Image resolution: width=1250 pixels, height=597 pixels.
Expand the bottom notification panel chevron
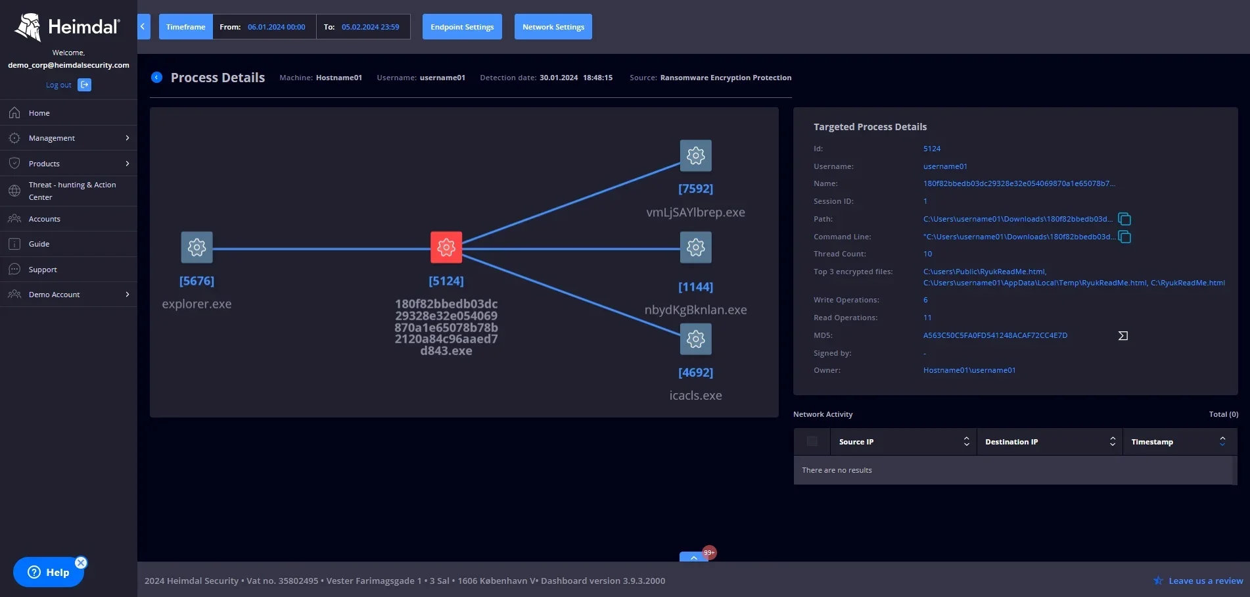pos(693,557)
